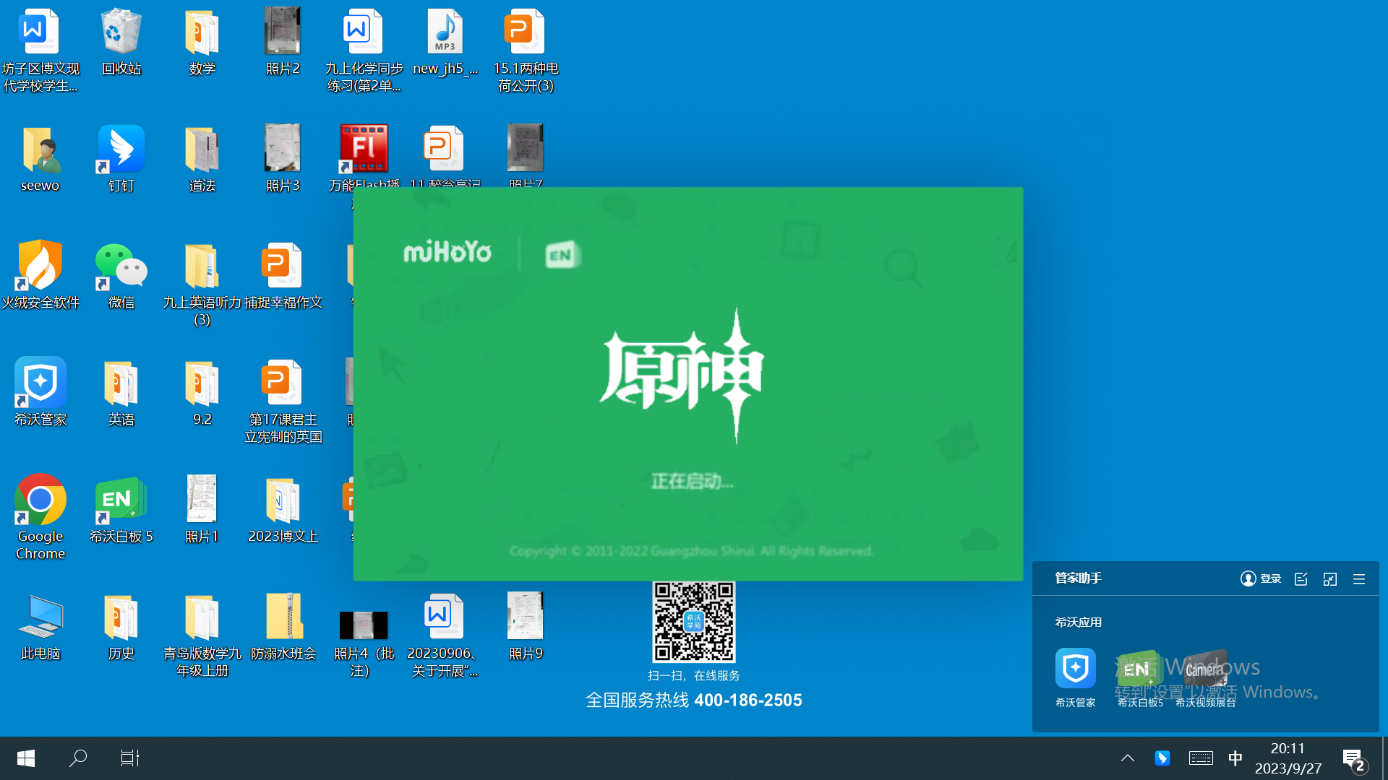The image size is (1388, 780).
Task: Open the 捕捉幸福作文 presentation file
Action: 283,276
